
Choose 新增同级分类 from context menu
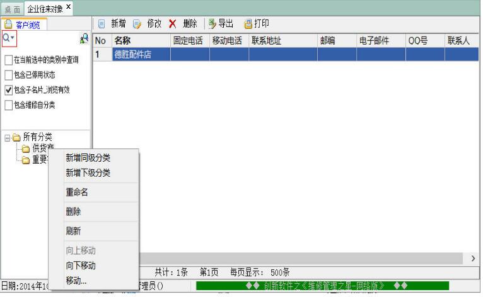pos(88,158)
